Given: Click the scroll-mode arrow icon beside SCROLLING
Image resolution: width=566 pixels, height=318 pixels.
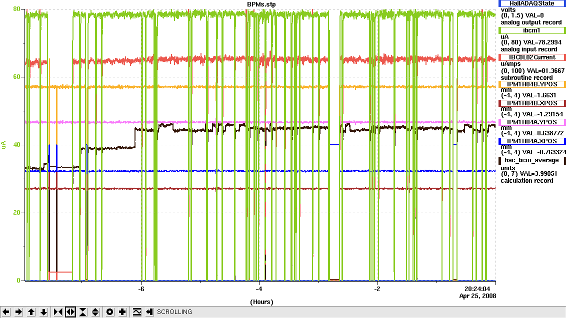Looking at the screenshot, I should click(x=149, y=312).
